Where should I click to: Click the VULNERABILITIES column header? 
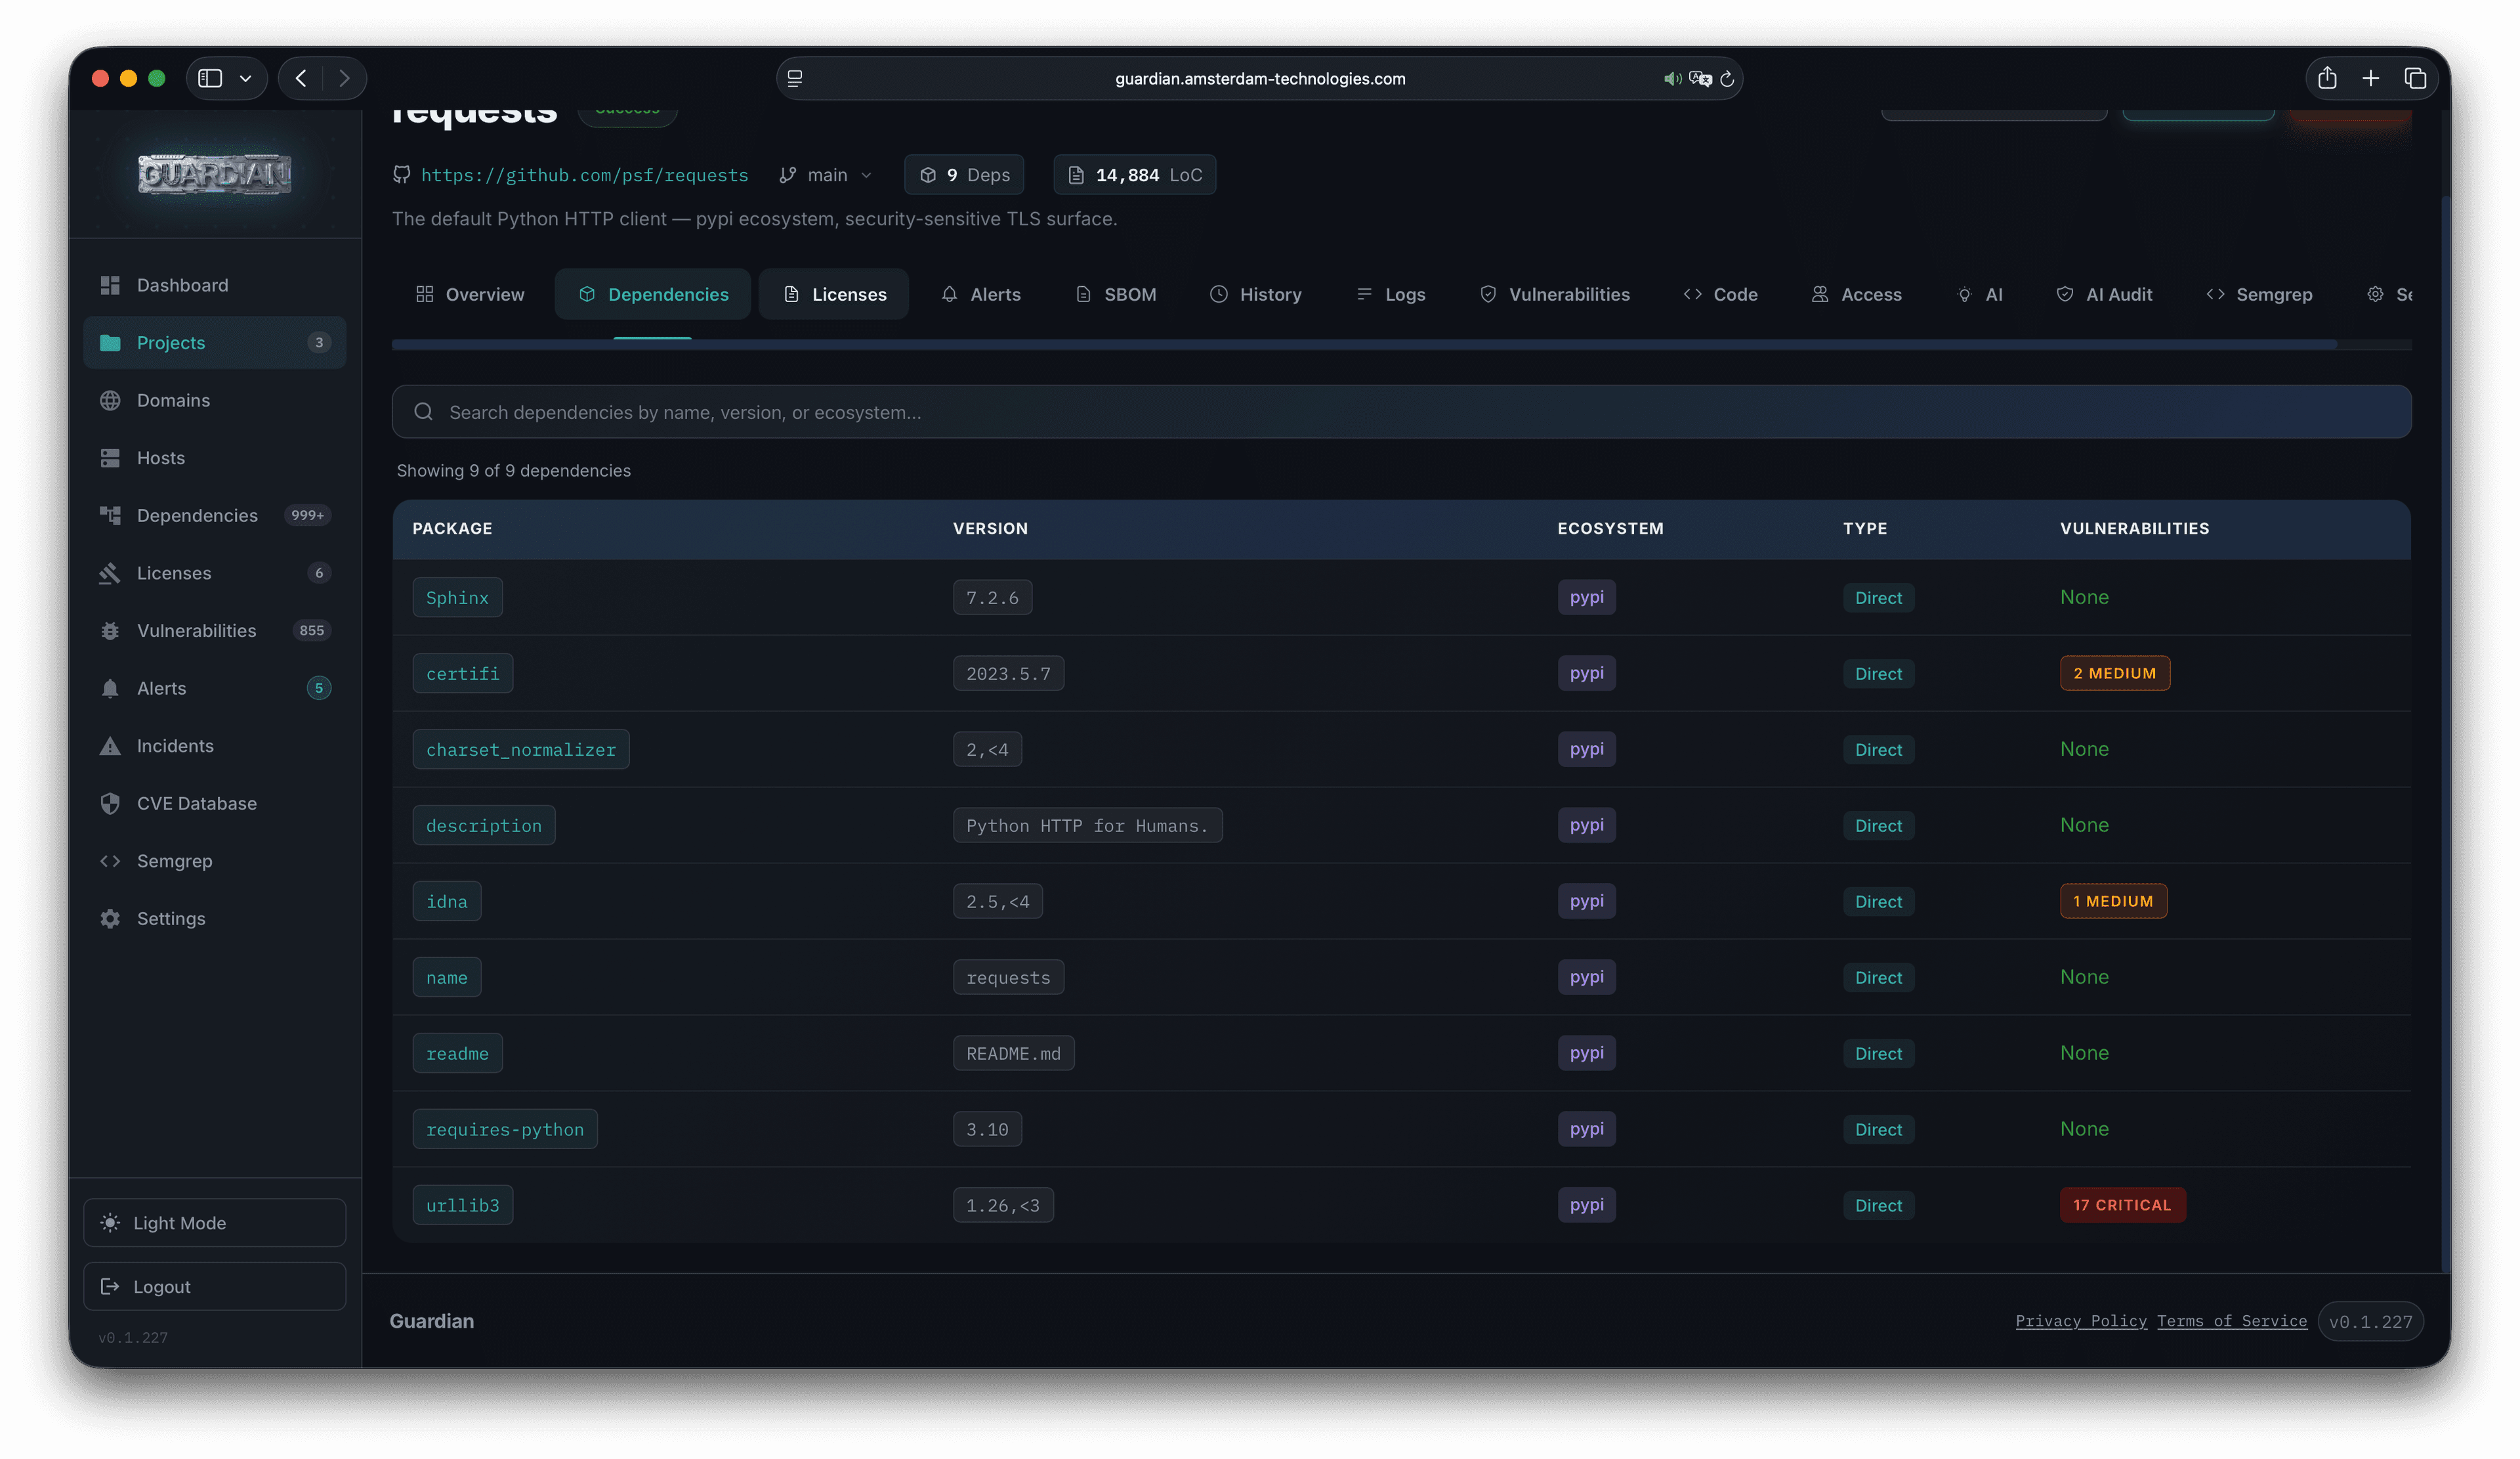[x=2134, y=529]
